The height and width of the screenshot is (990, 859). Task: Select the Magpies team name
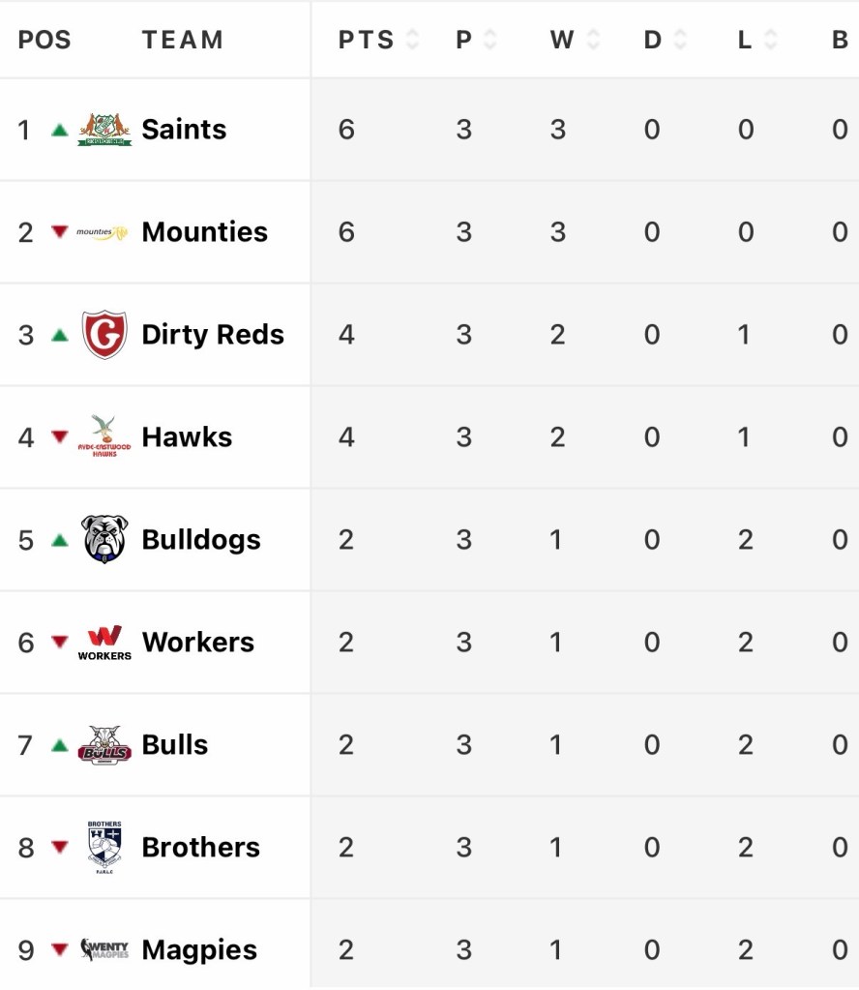pos(199,950)
